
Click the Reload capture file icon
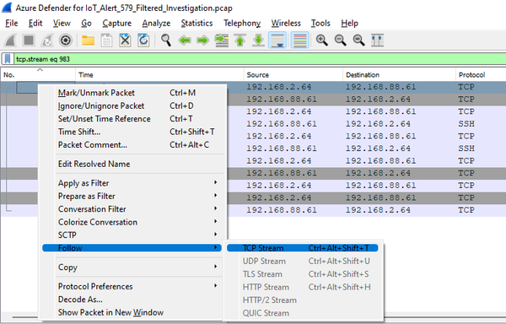coord(143,40)
